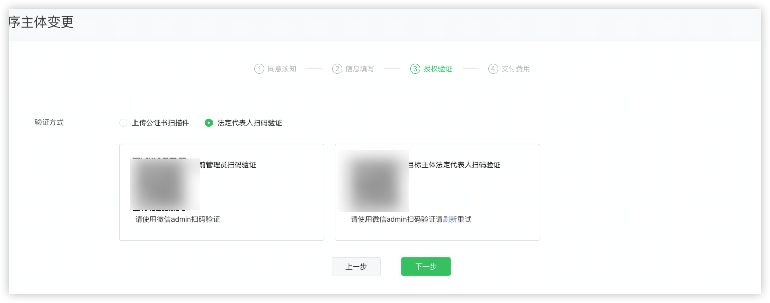Click the 验证方式 label

point(49,123)
